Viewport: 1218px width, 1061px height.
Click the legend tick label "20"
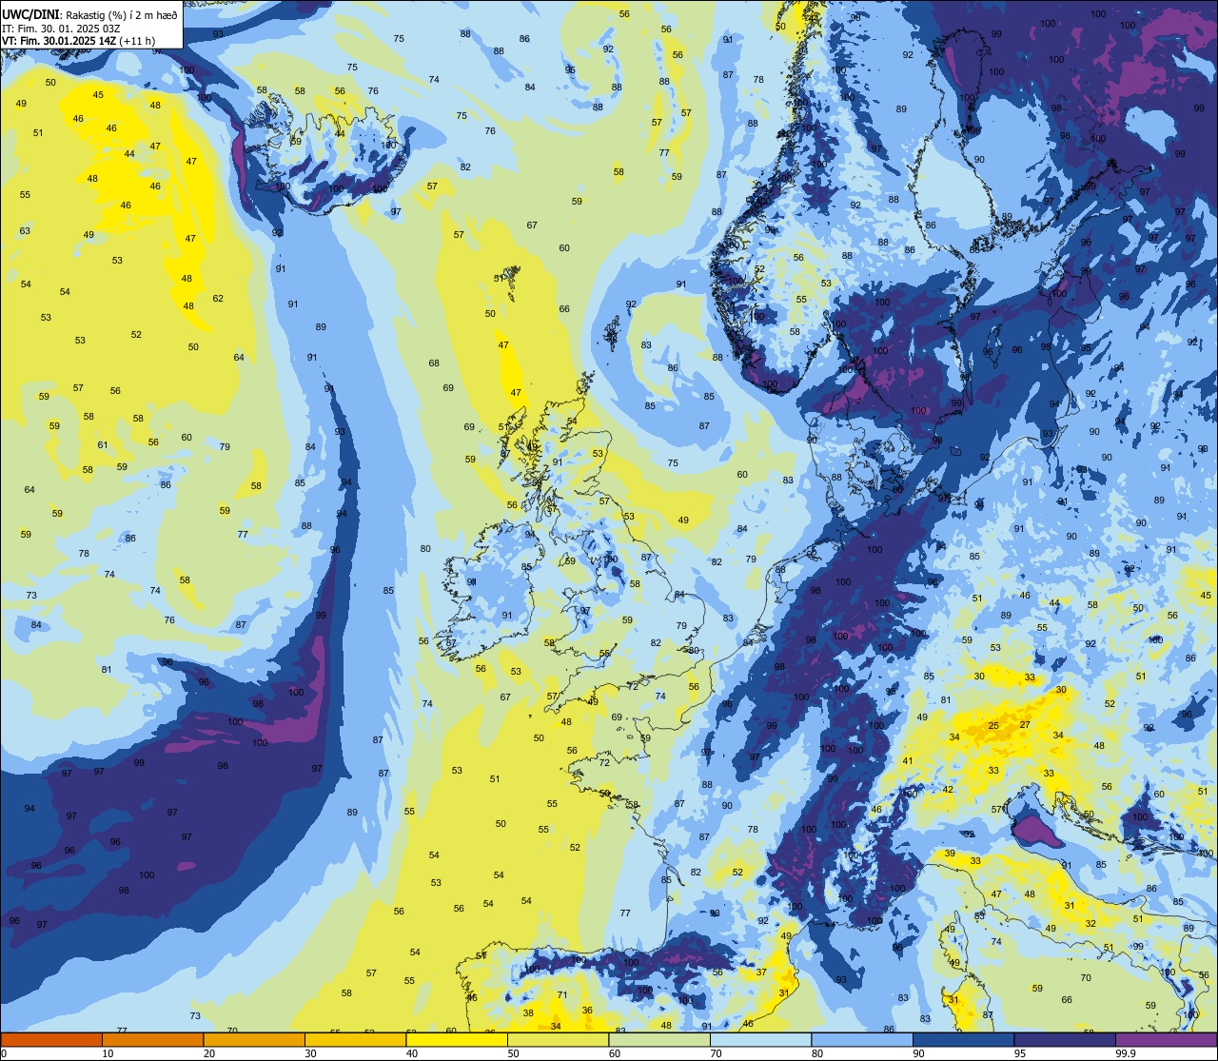(x=209, y=1053)
